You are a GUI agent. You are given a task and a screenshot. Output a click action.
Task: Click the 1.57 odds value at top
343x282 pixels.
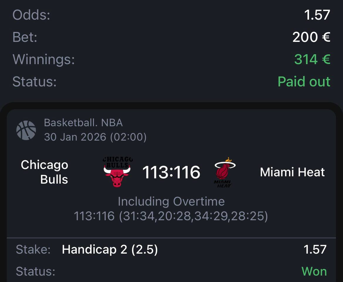[x=317, y=15]
